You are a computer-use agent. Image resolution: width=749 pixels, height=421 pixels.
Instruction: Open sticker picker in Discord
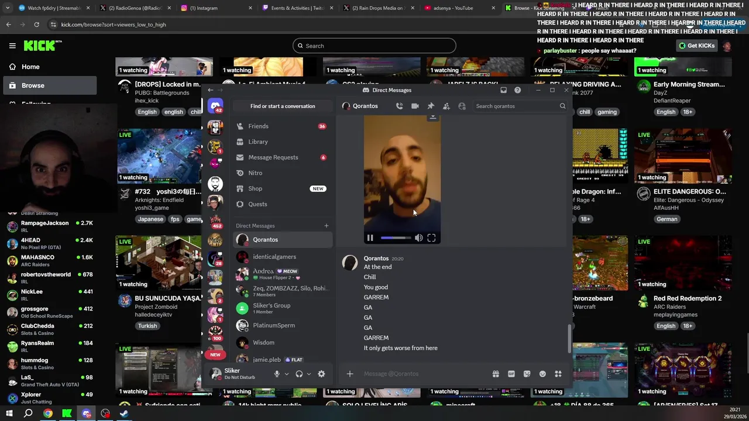click(x=527, y=374)
